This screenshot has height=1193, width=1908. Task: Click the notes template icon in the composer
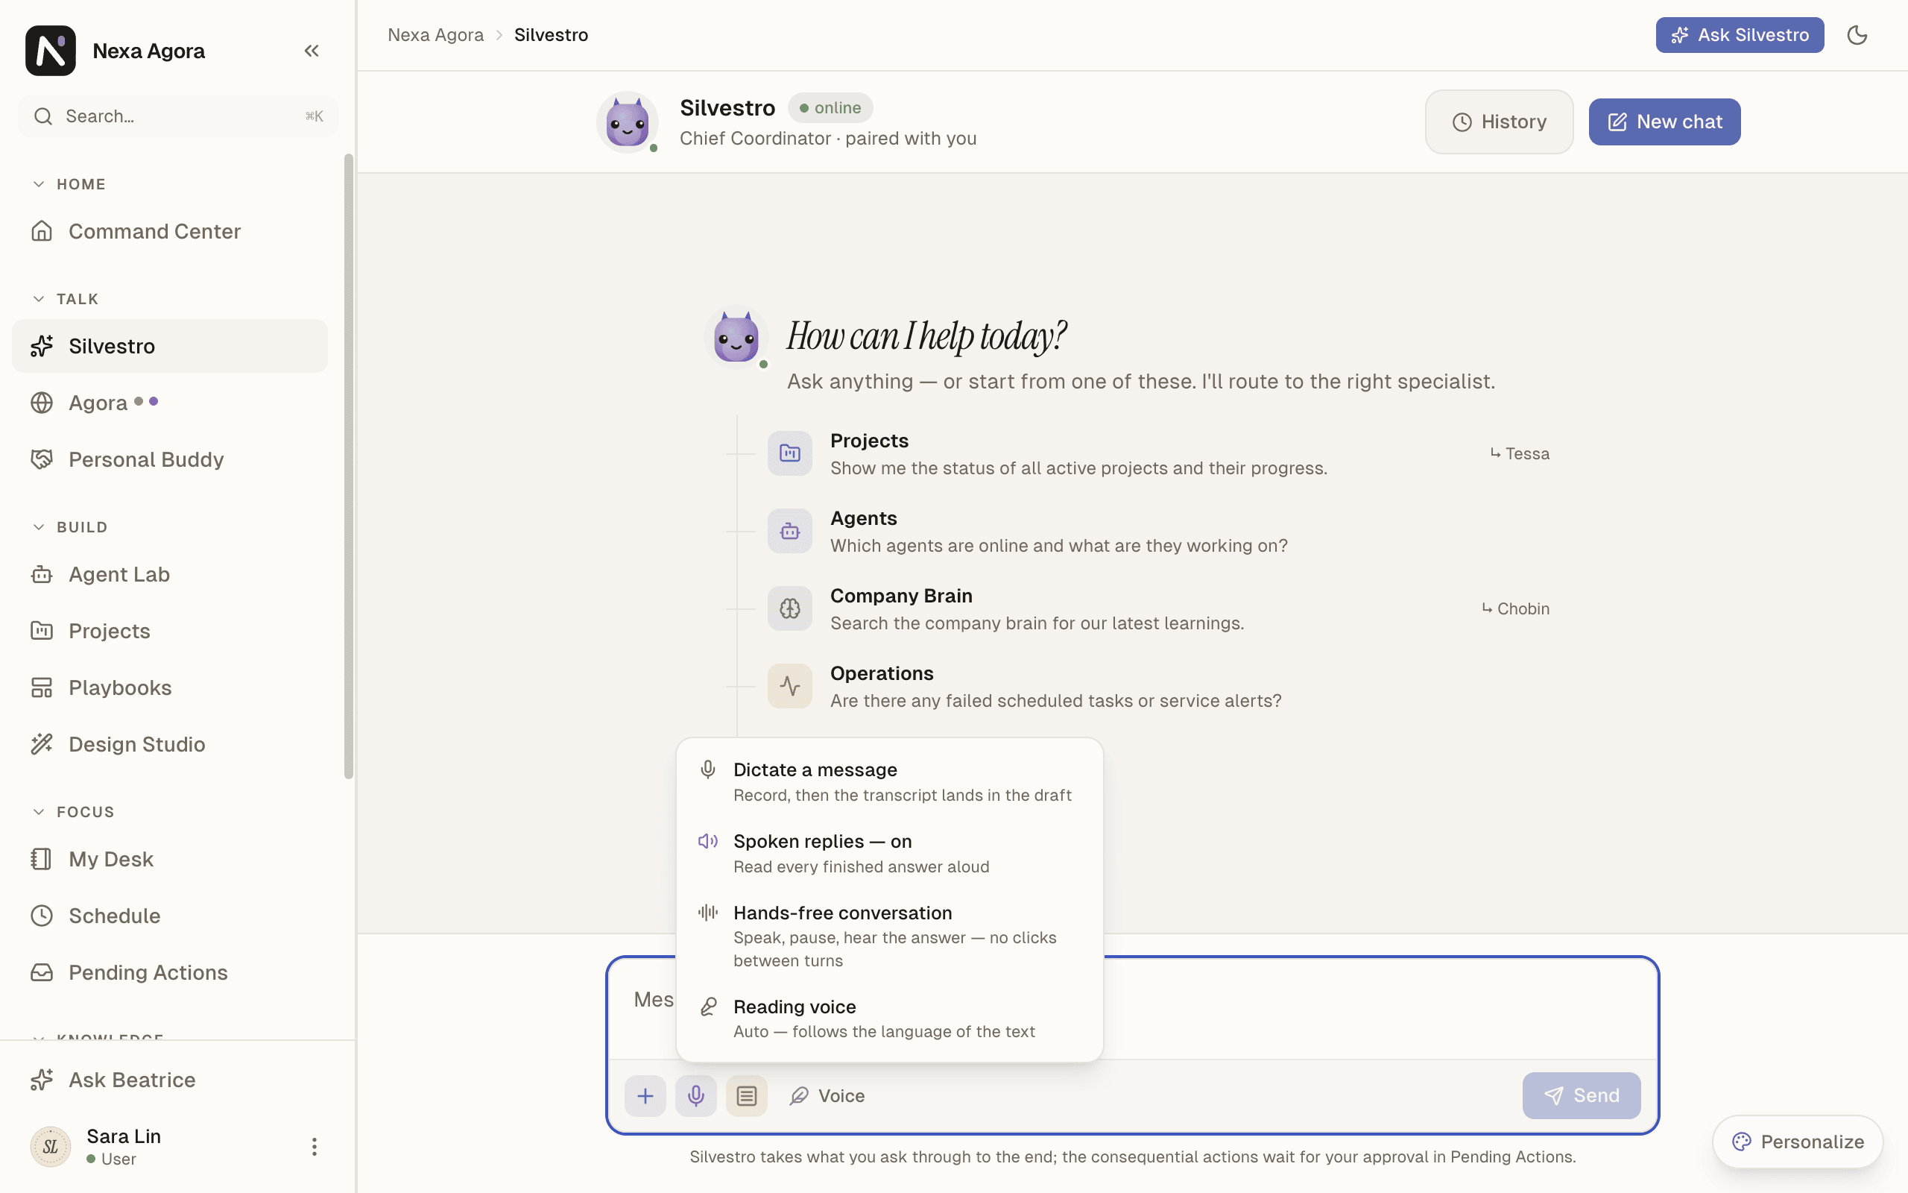[746, 1095]
